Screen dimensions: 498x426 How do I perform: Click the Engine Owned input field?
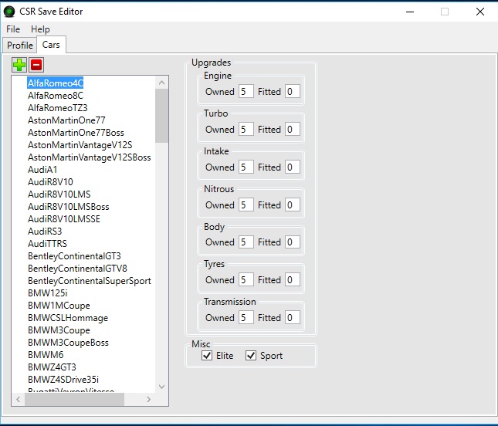click(x=246, y=91)
